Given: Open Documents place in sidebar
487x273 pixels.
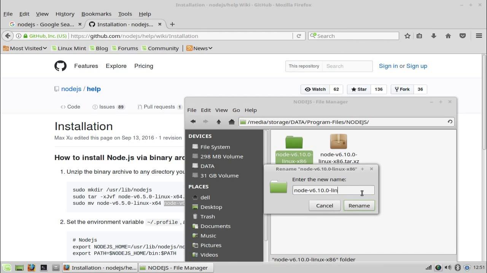Looking at the screenshot, I should 215,226.
